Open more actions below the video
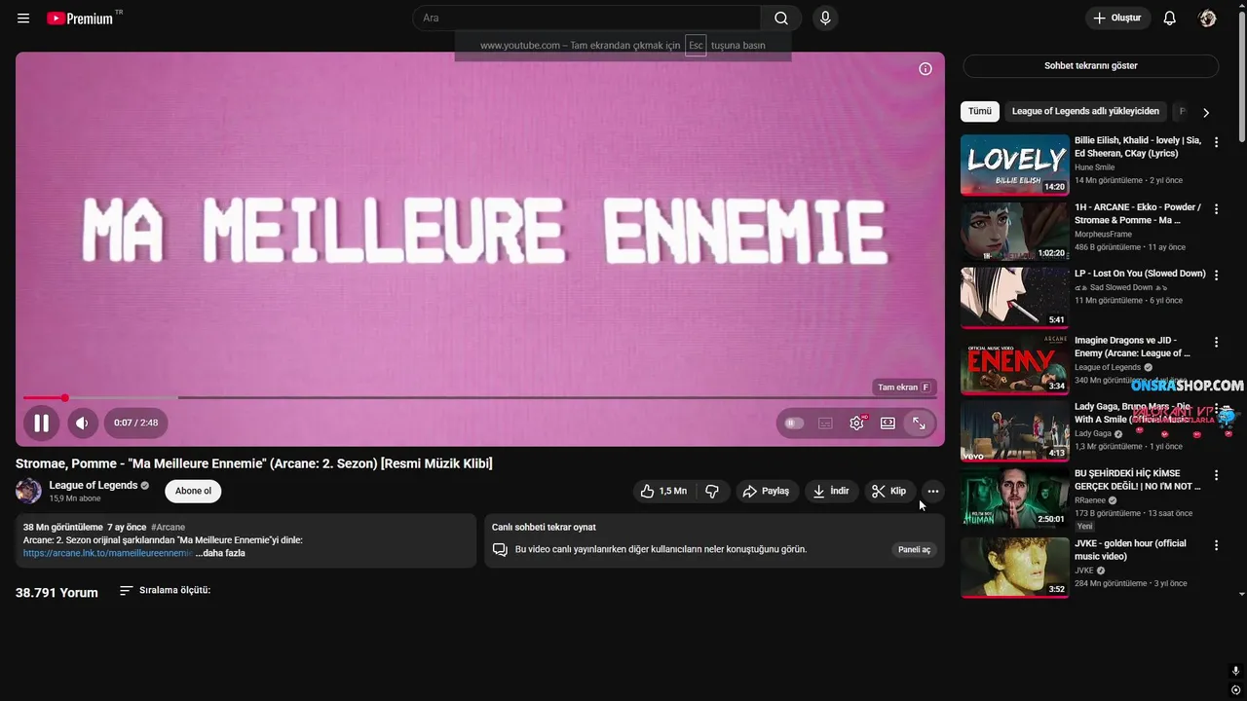 coord(933,492)
